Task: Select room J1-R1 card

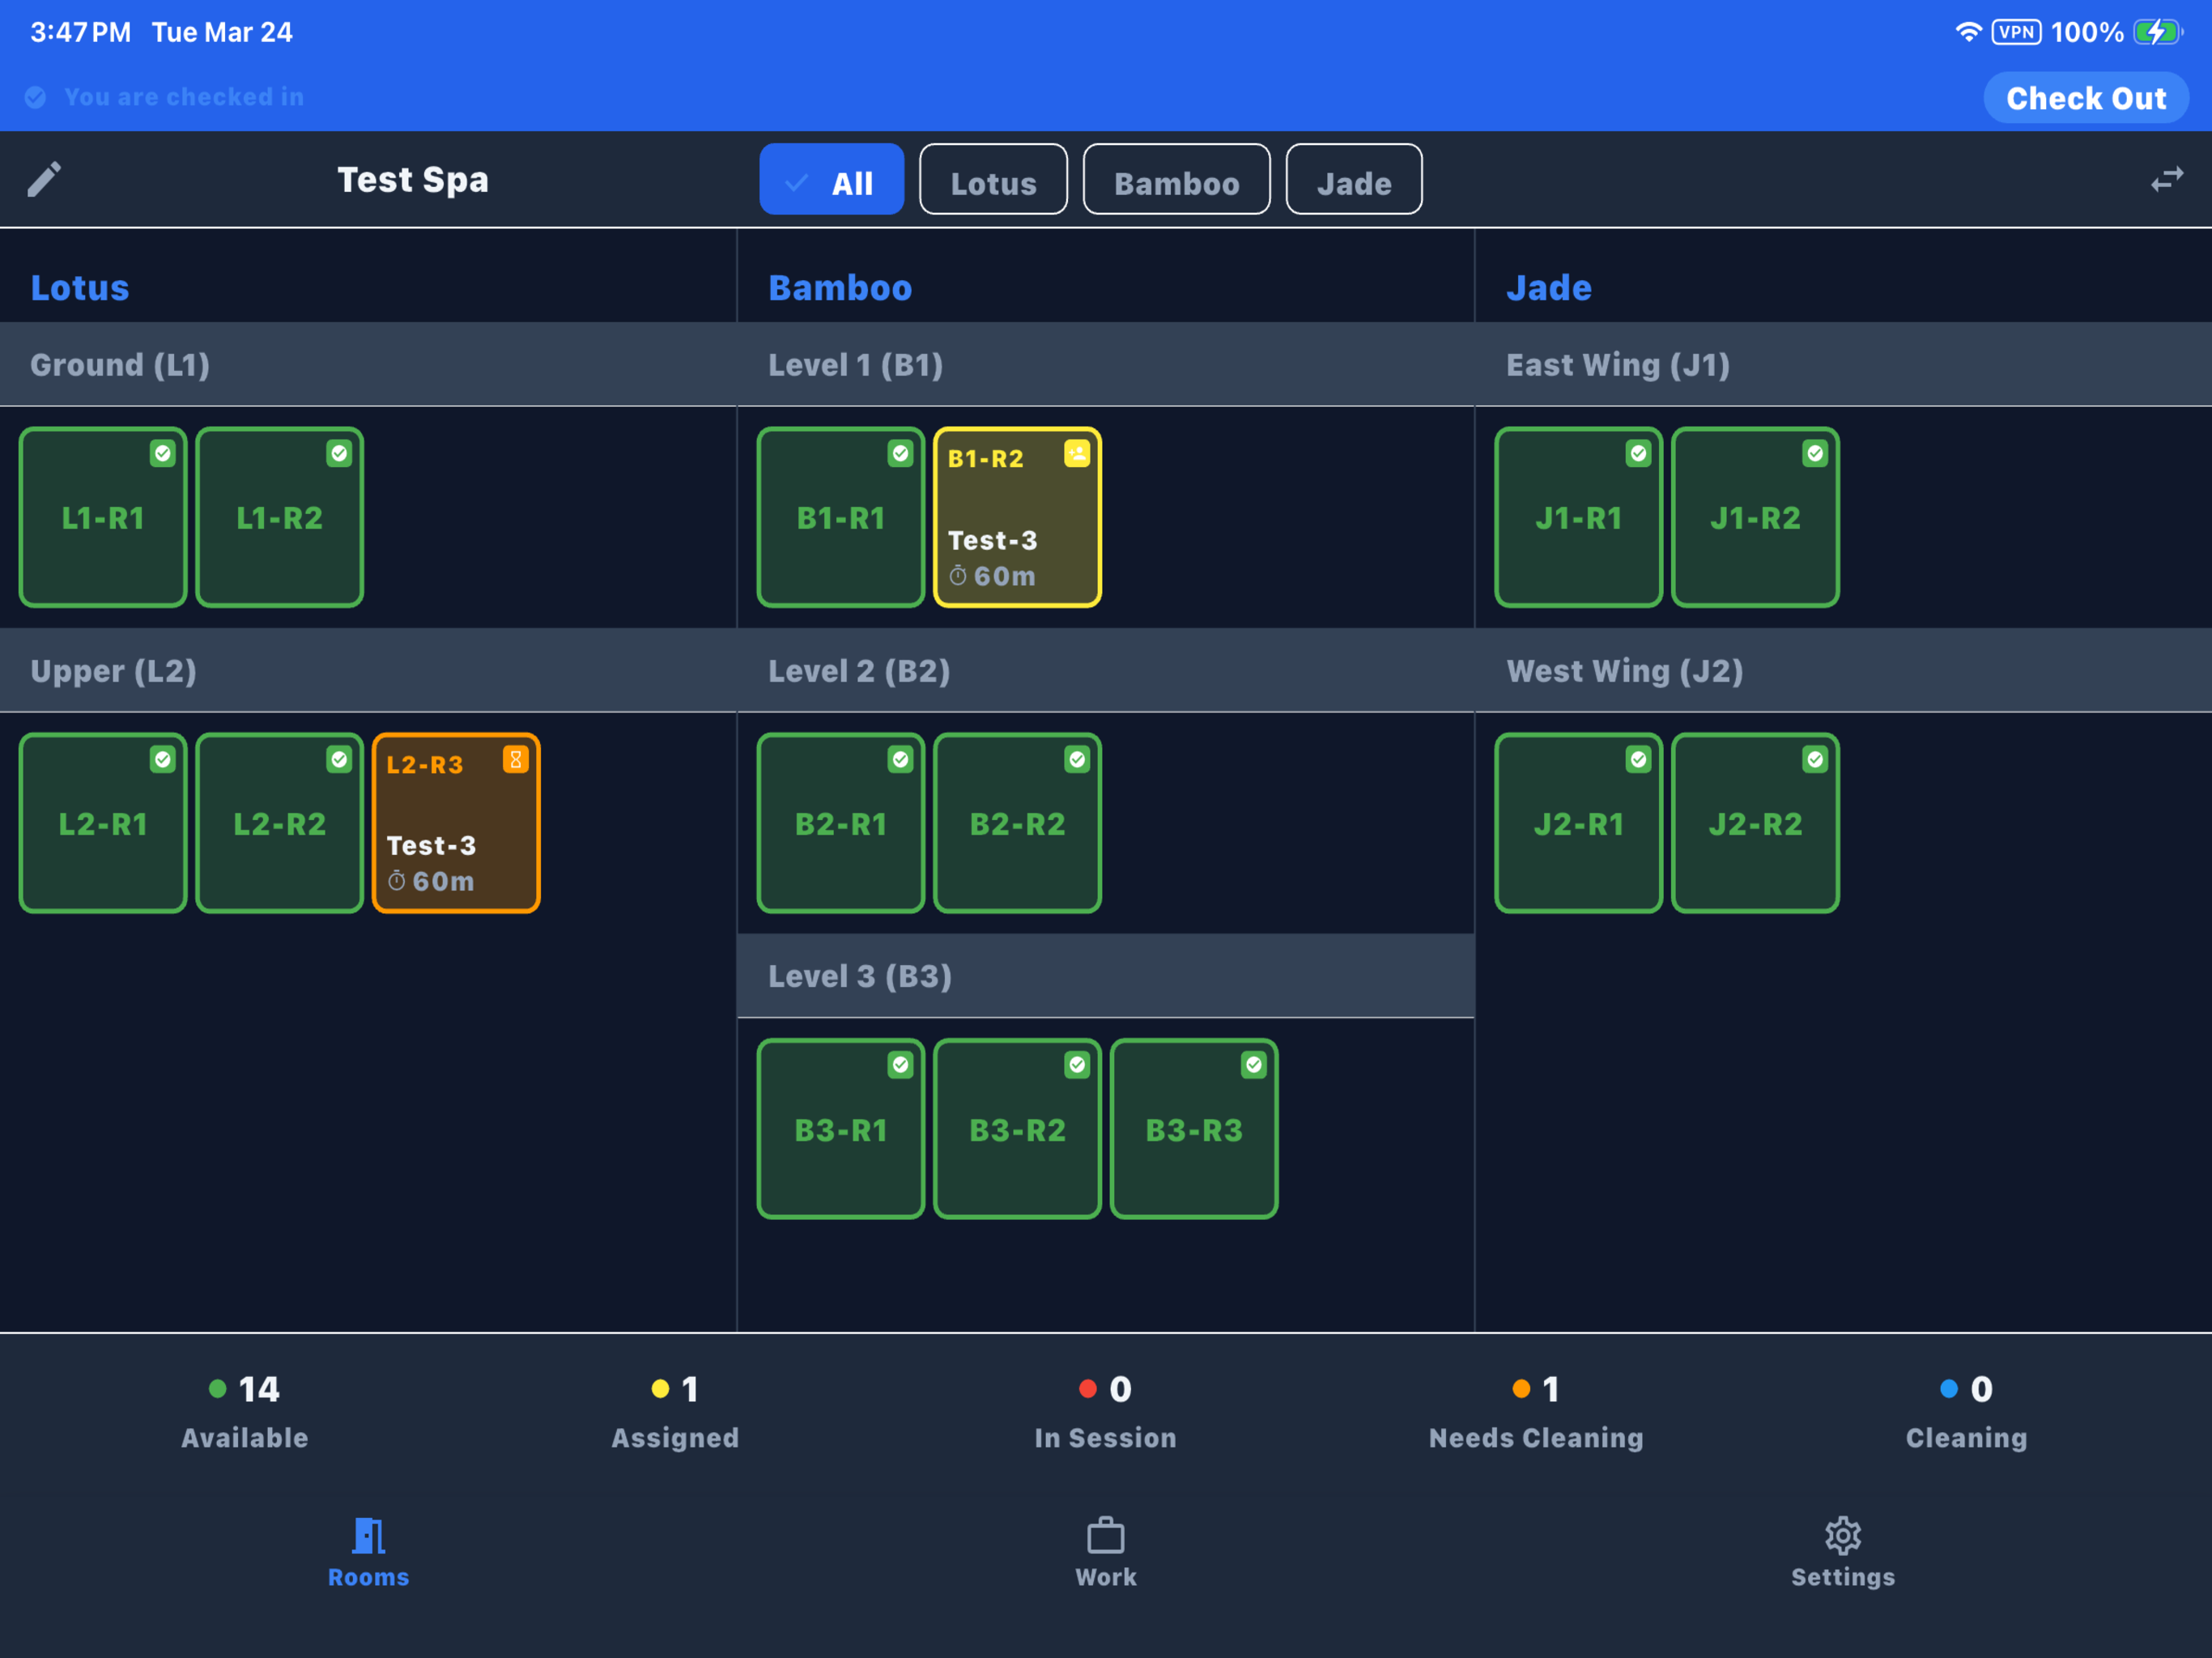Action: coord(1579,517)
